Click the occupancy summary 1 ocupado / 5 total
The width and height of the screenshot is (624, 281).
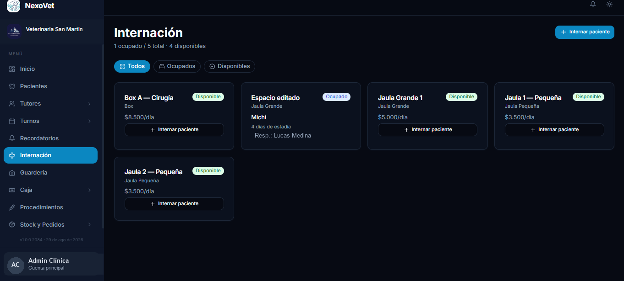160,46
